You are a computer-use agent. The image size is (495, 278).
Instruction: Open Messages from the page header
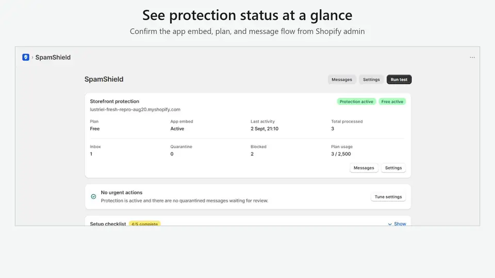pos(341,79)
